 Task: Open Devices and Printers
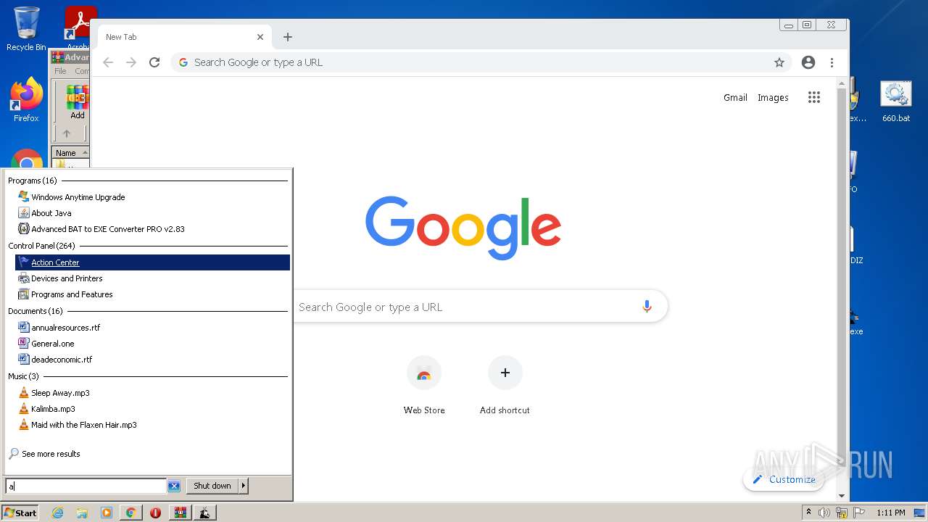(67, 278)
